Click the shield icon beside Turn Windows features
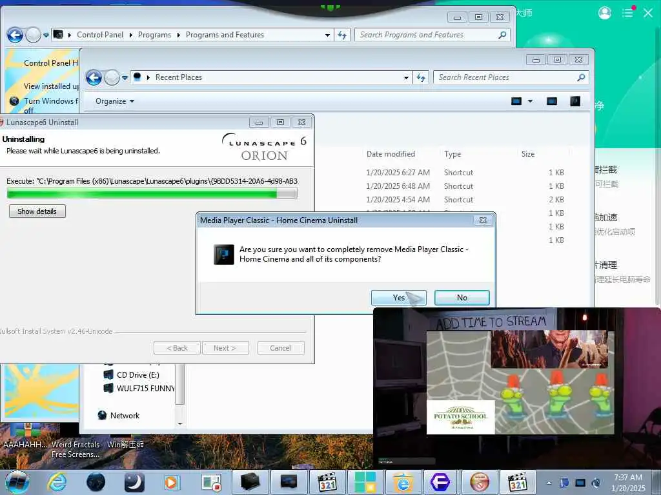Screen dimensions: 661x495 tap(14, 101)
